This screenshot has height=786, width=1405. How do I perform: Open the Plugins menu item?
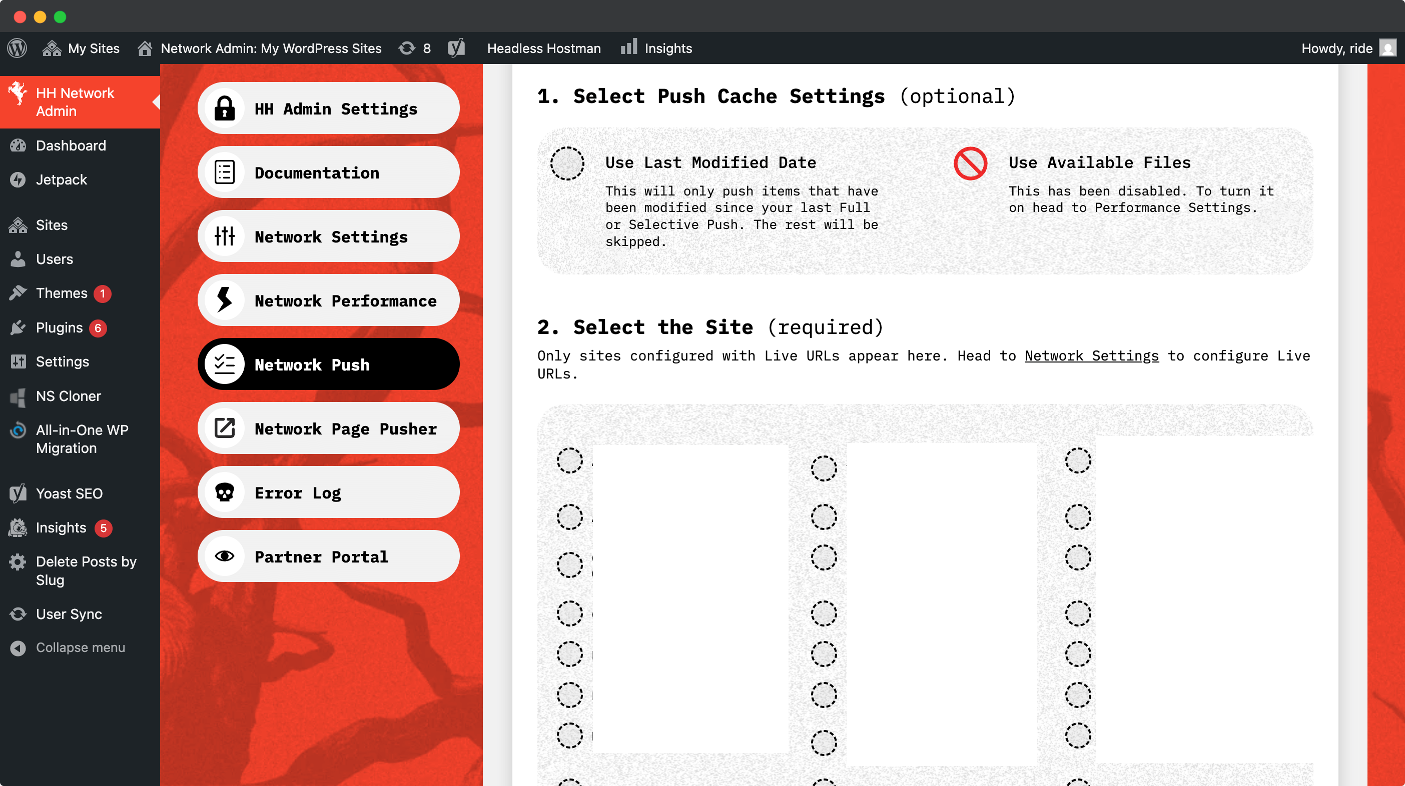[x=59, y=327]
